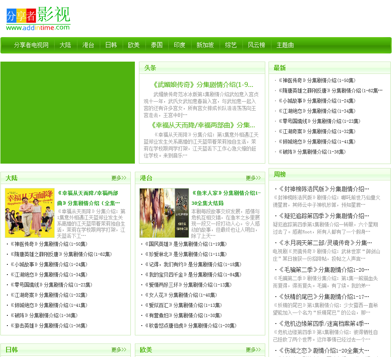Open 《疑犯追踪第四季》 in 周榜
Viewport: 392px width, 357px height.
(324, 216)
